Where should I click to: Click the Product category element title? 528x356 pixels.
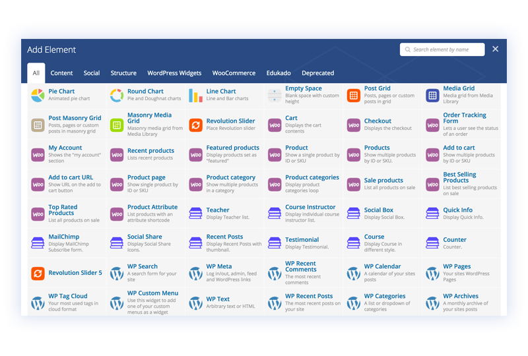pyautogui.click(x=230, y=177)
